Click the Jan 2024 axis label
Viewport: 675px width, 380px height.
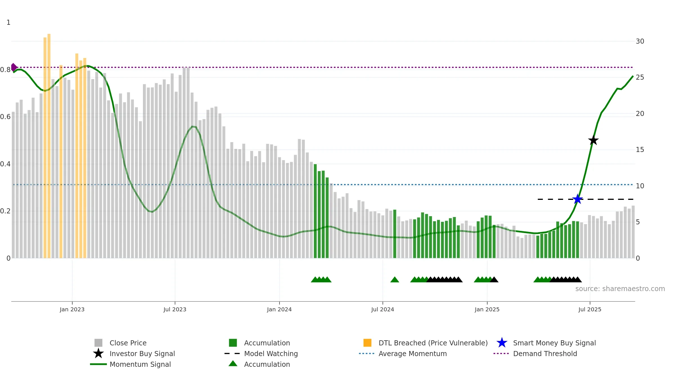pyautogui.click(x=279, y=310)
